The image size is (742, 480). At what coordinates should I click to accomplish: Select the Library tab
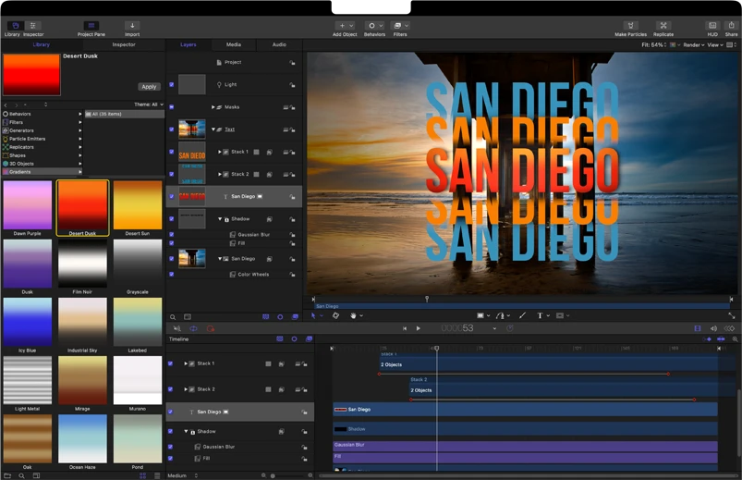click(42, 44)
